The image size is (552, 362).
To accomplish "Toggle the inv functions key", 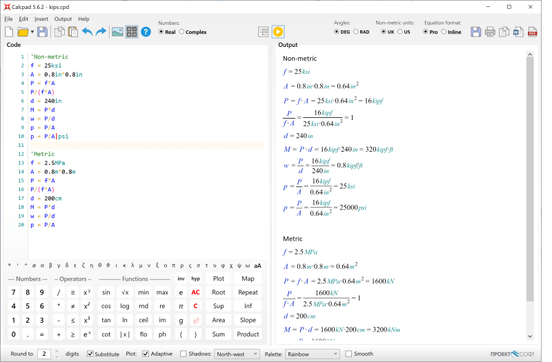I will (x=181, y=279).
